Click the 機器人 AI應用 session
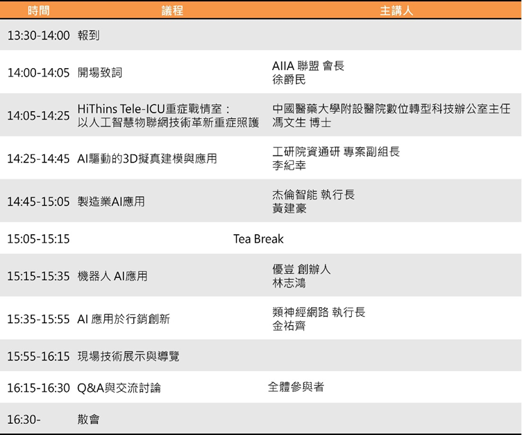522x435 pixels. tap(112, 276)
